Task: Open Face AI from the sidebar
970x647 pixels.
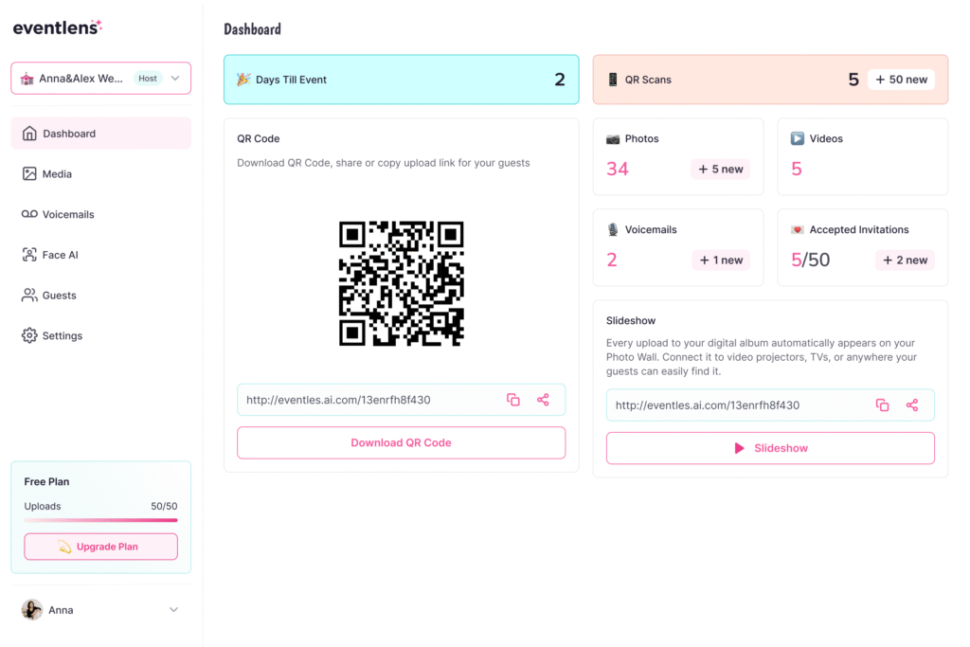Action: click(60, 255)
